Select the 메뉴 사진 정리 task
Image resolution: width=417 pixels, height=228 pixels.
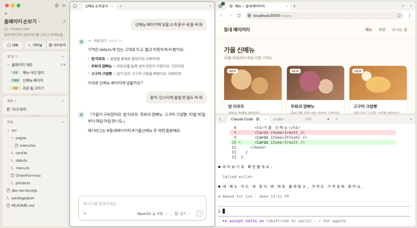tap(34, 72)
